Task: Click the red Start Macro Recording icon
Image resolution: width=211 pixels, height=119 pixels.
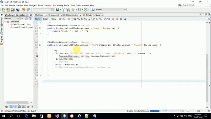Action: pyautogui.click(x=113, y=19)
